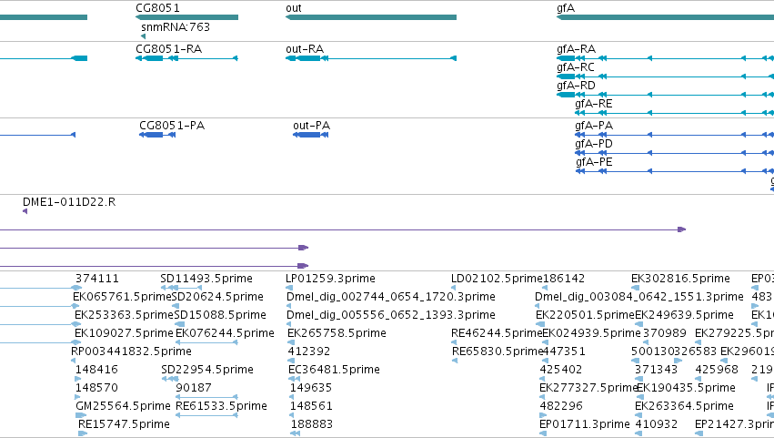
Task: Select the LP01259.3prime EST label
Action: coord(330,279)
